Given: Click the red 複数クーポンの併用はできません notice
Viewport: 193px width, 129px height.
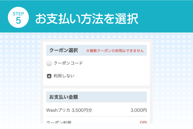Looking at the screenshot, I should [x=115, y=51].
